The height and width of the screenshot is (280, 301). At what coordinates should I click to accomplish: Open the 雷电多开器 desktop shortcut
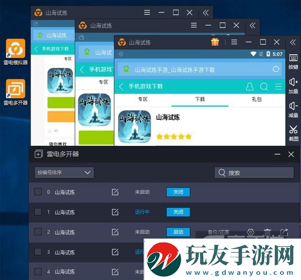[x=16, y=92]
